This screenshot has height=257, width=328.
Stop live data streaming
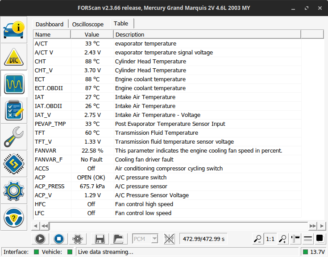[59, 239]
